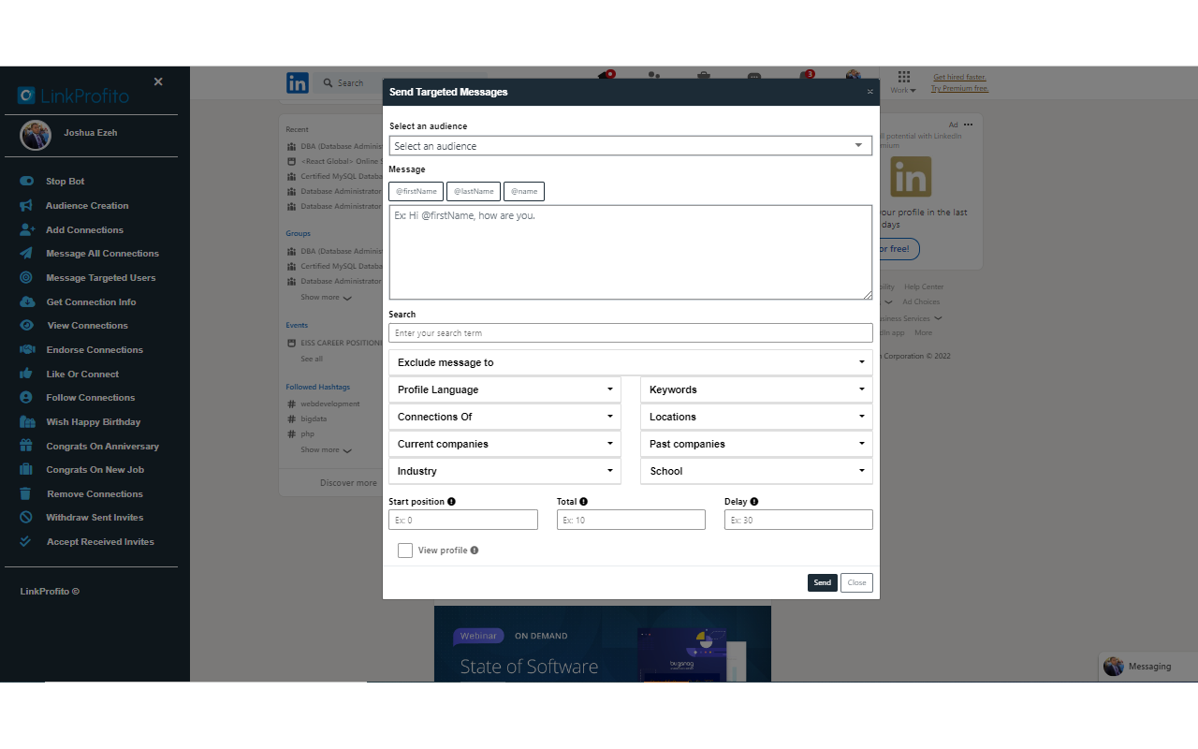Open Congrats On New Job in the sidebar
The width and height of the screenshot is (1198, 749).
[95, 469]
